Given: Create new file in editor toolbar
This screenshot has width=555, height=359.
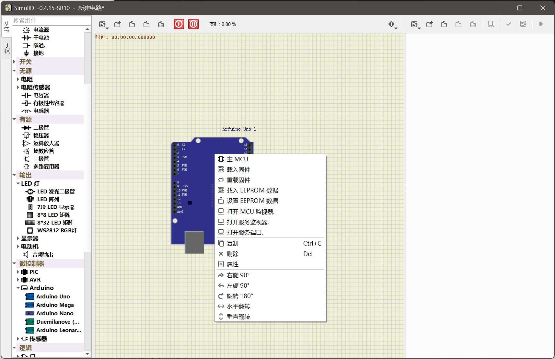Looking at the screenshot, I should point(430,24).
